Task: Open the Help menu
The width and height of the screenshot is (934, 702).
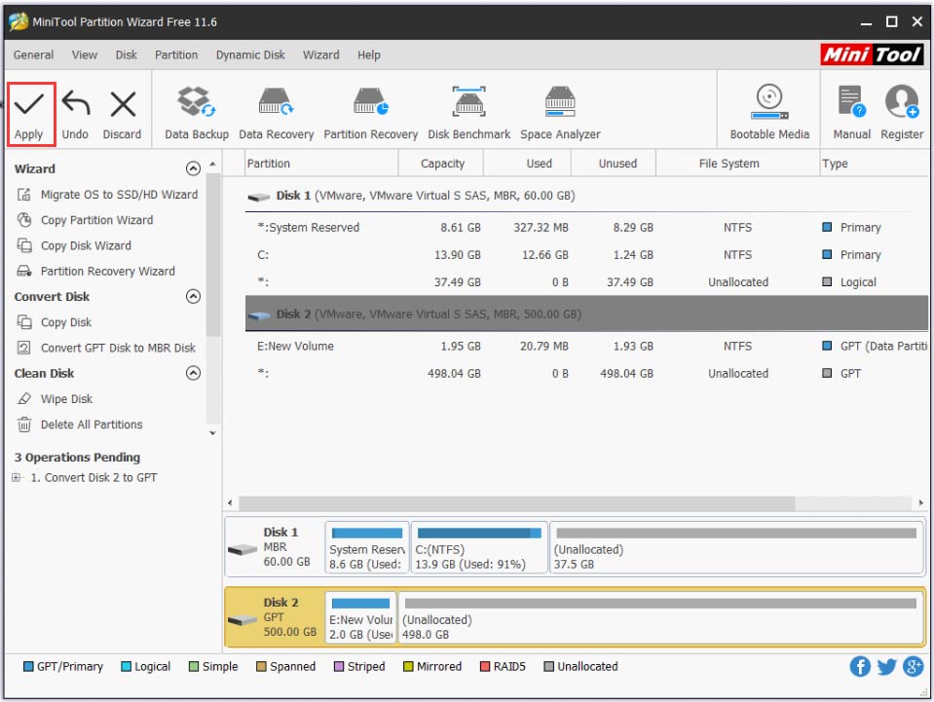Action: [369, 55]
